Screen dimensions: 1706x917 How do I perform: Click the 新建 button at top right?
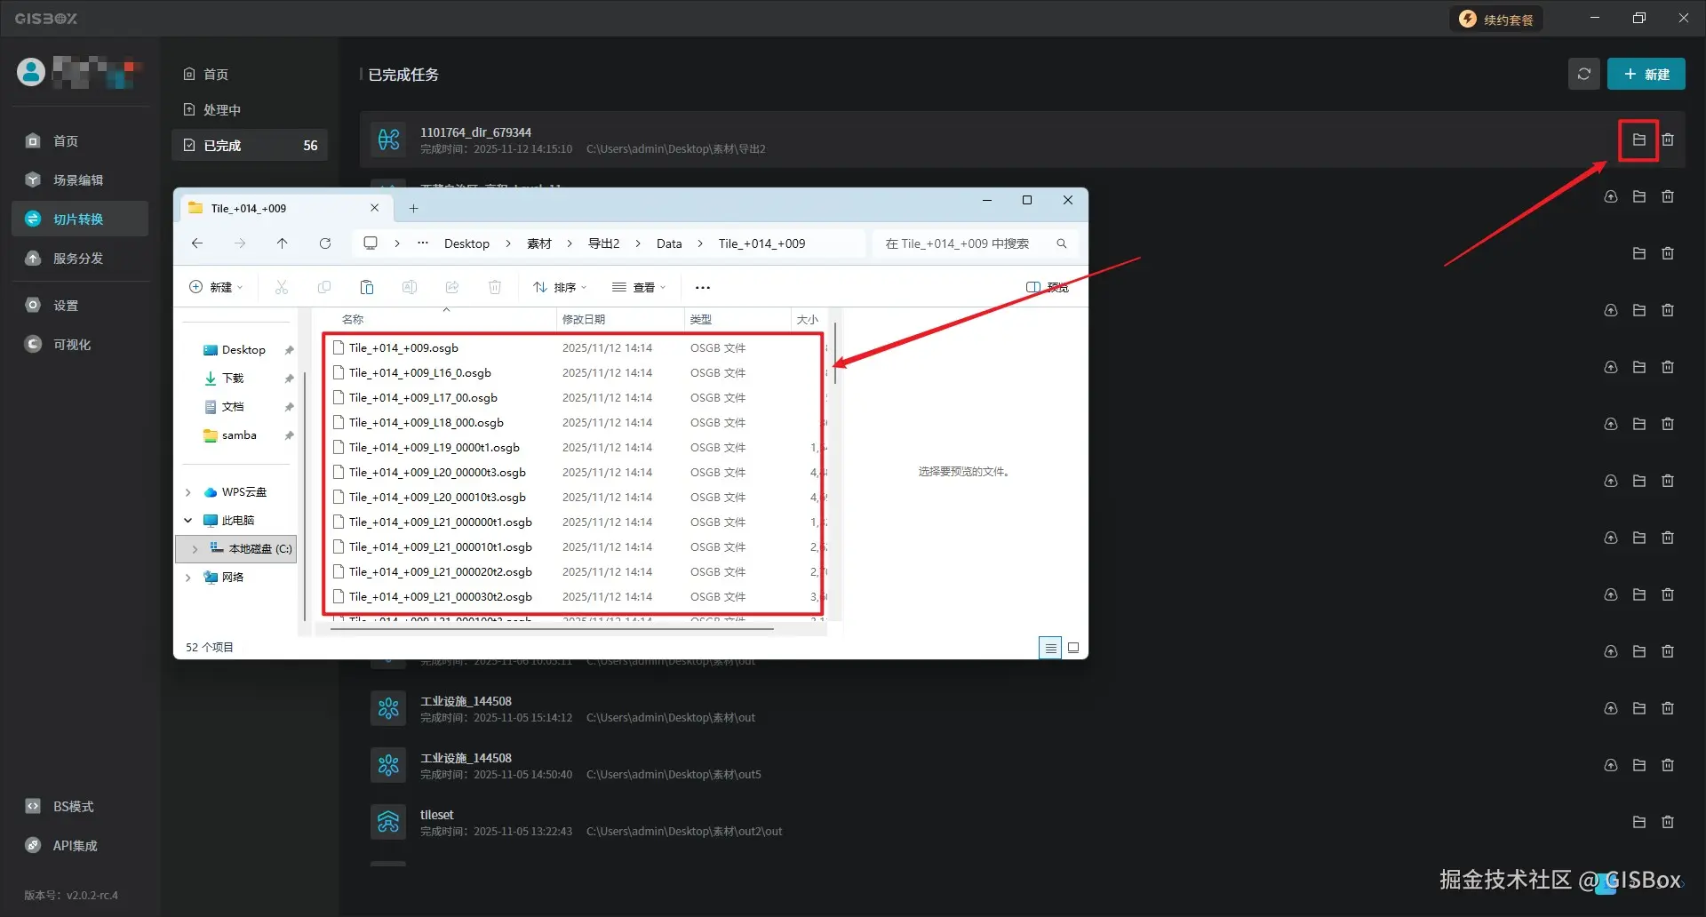click(1646, 74)
